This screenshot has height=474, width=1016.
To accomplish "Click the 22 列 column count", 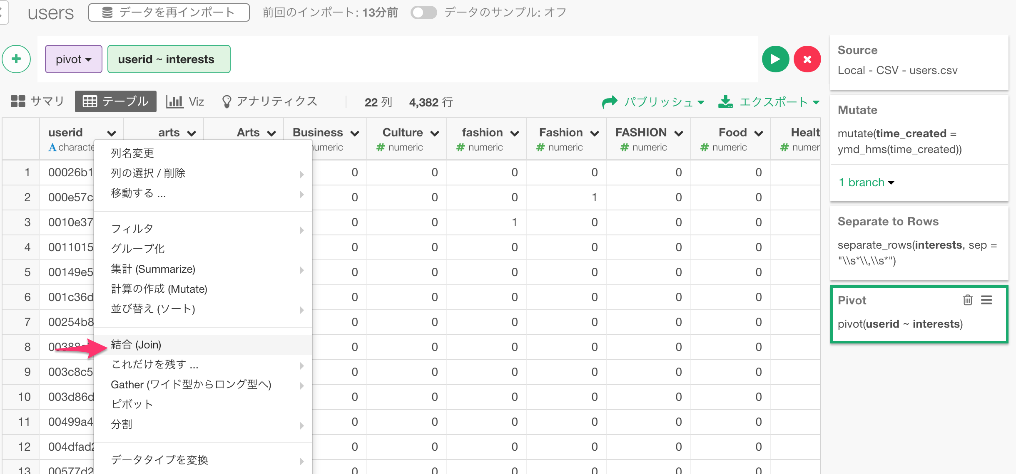I will tap(378, 102).
